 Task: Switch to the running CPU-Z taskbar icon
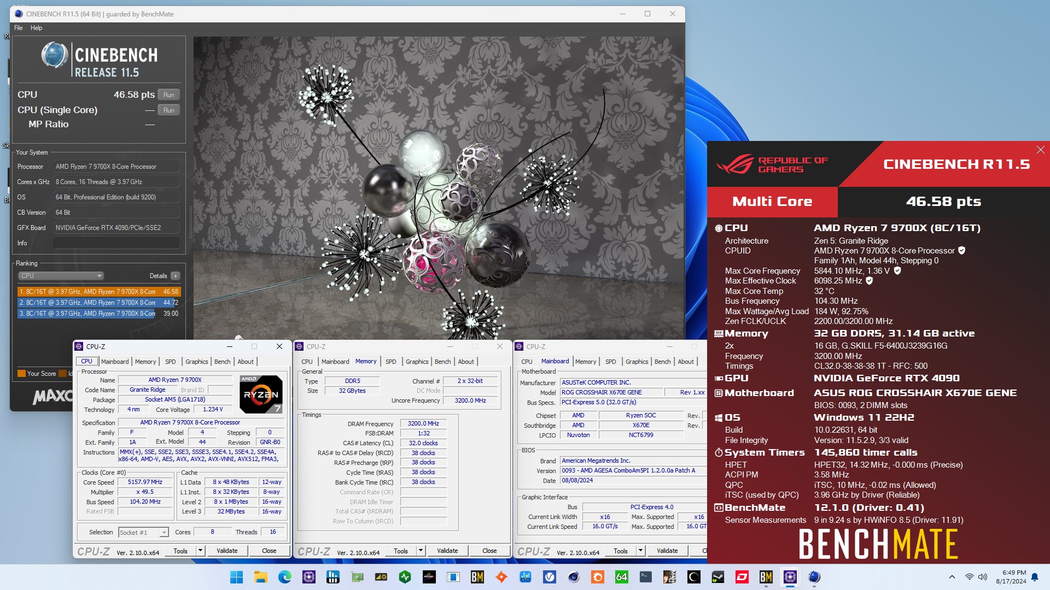[x=790, y=577]
